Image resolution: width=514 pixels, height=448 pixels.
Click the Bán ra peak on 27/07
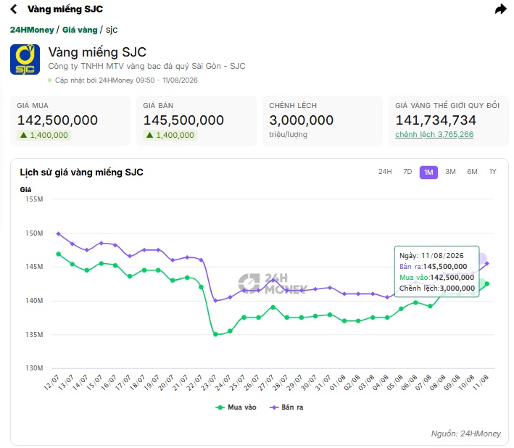[273, 281]
